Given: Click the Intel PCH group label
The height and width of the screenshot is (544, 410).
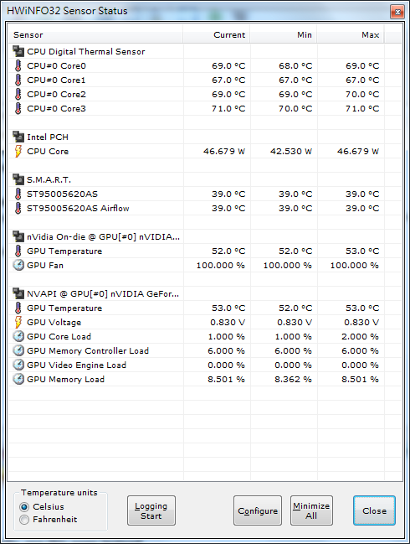Looking at the screenshot, I should tap(48, 137).
